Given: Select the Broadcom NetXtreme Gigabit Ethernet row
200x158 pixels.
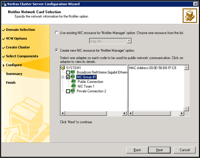Looking at the screenshot, I should tap(102, 73).
